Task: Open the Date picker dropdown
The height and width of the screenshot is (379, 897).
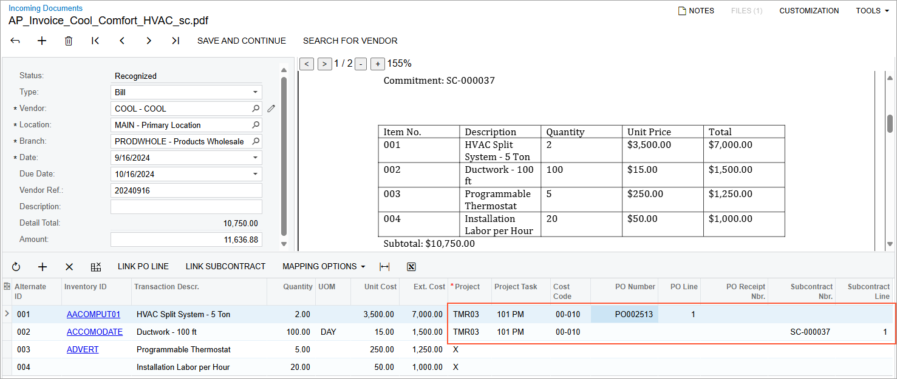Action: point(255,158)
